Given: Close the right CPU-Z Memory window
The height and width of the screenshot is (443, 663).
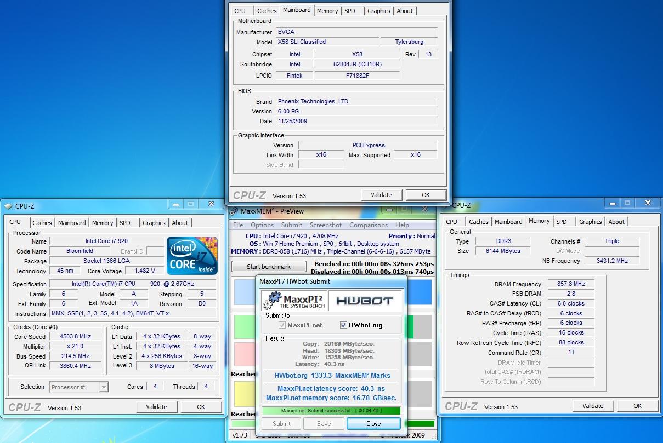Looking at the screenshot, I should (649, 203).
